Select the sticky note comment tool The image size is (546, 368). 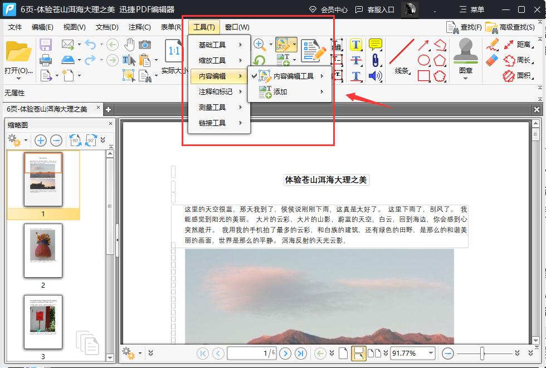[x=374, y=43]
